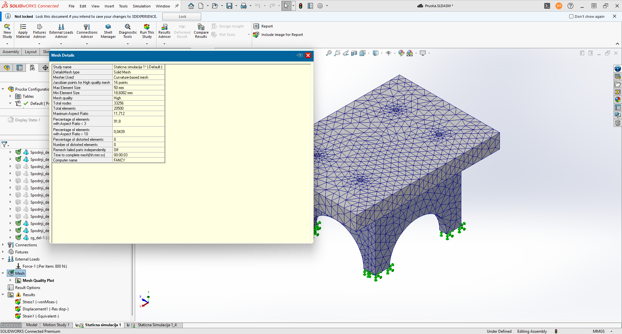This screenshot has width=622, height=334.
Task: Open ConfigurationManager tab icon
Action: (32, 68)
